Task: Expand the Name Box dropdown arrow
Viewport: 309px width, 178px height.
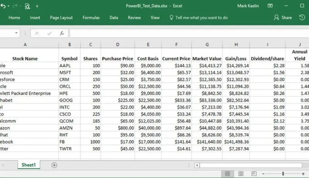Action: [x=16, y=33]
